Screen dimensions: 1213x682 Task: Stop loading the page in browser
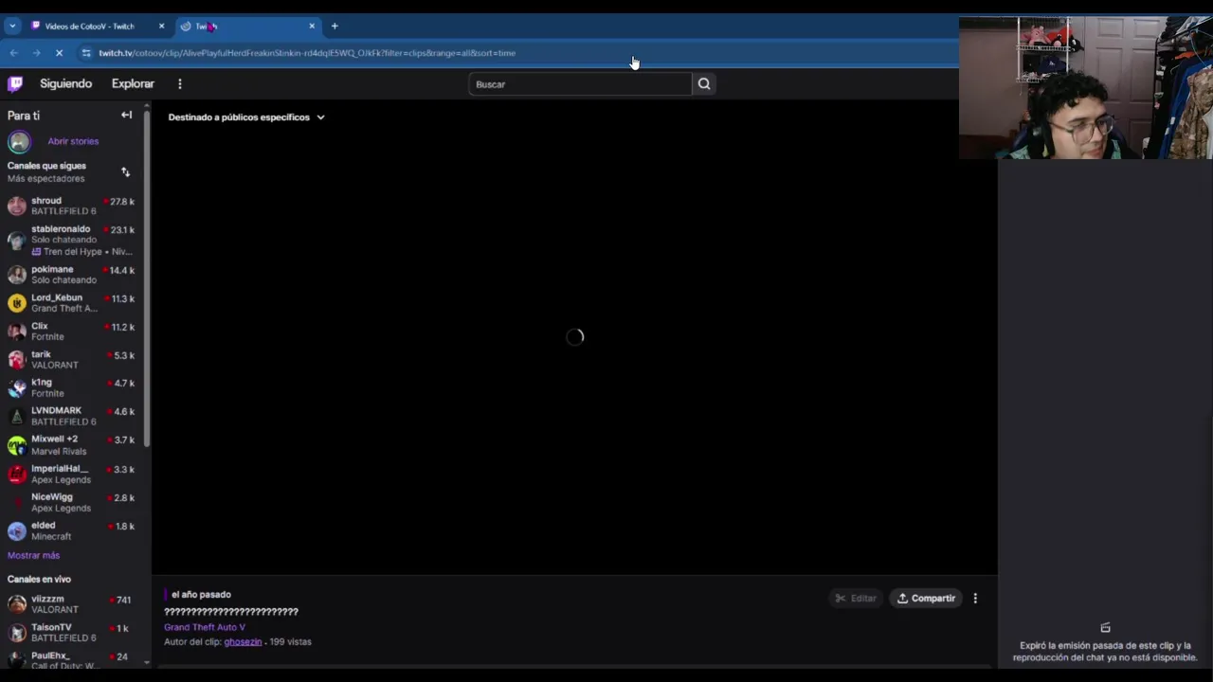tap(59, 53)
